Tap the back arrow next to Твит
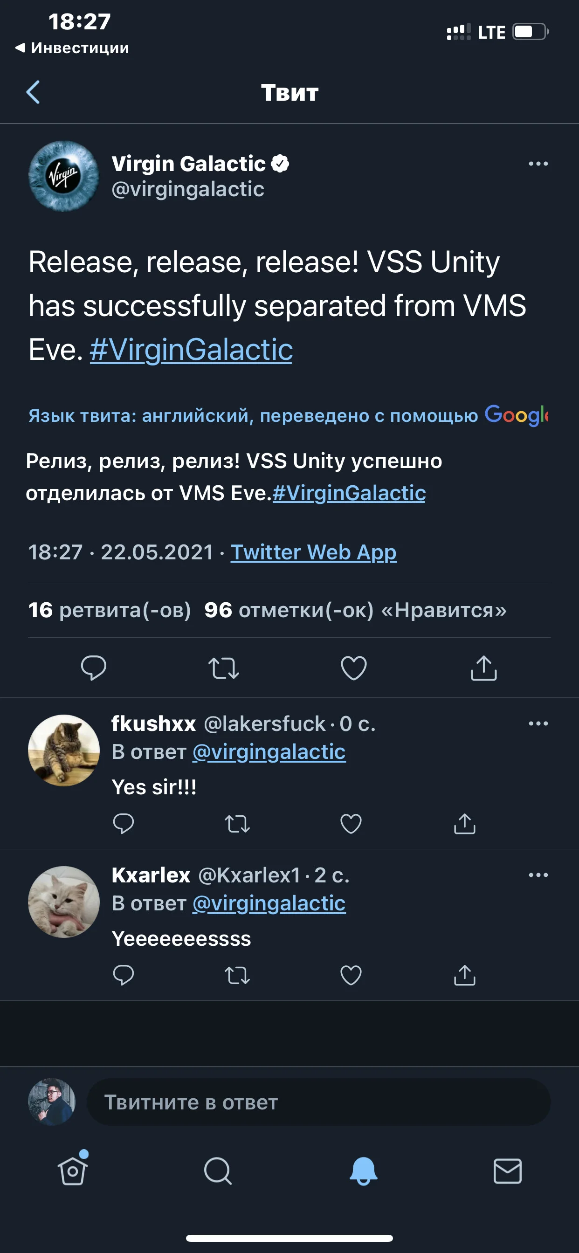579x1253 pixels. coord(33,92)
